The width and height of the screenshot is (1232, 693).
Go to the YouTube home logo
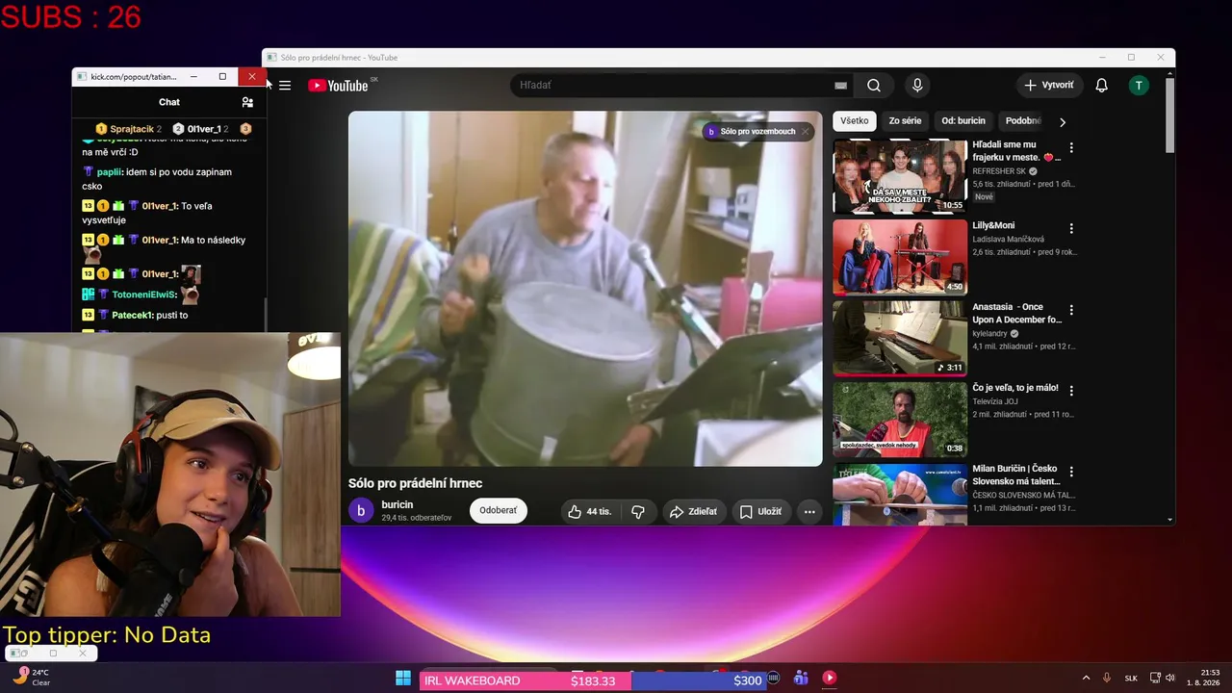[x=338, y=86]
